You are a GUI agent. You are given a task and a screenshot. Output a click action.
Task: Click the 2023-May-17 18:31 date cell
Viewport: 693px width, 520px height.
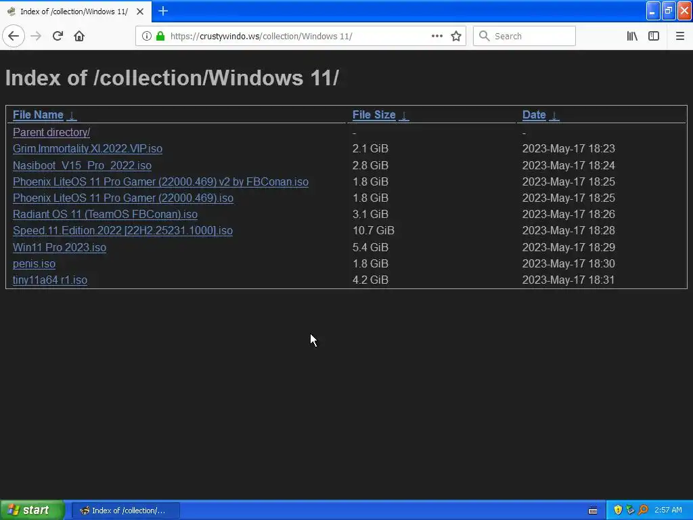(x=568, y=280)
